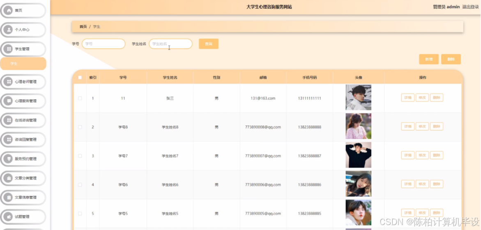Screen dimensions: 481x230
Task: Click the briefcase icon beside 文章分类管理
Action: (x=9, y=178)
